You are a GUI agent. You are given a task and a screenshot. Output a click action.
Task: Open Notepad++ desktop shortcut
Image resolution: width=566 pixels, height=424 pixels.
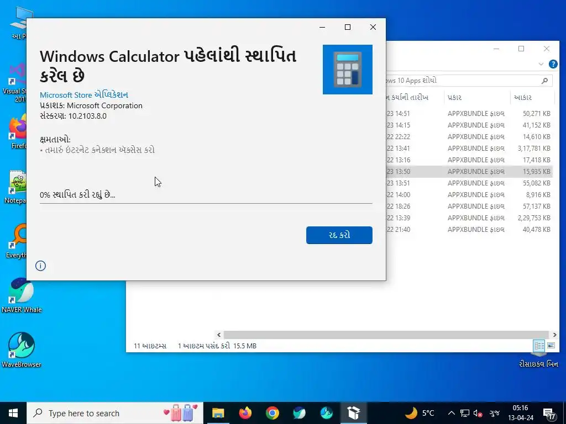(15, 187)
